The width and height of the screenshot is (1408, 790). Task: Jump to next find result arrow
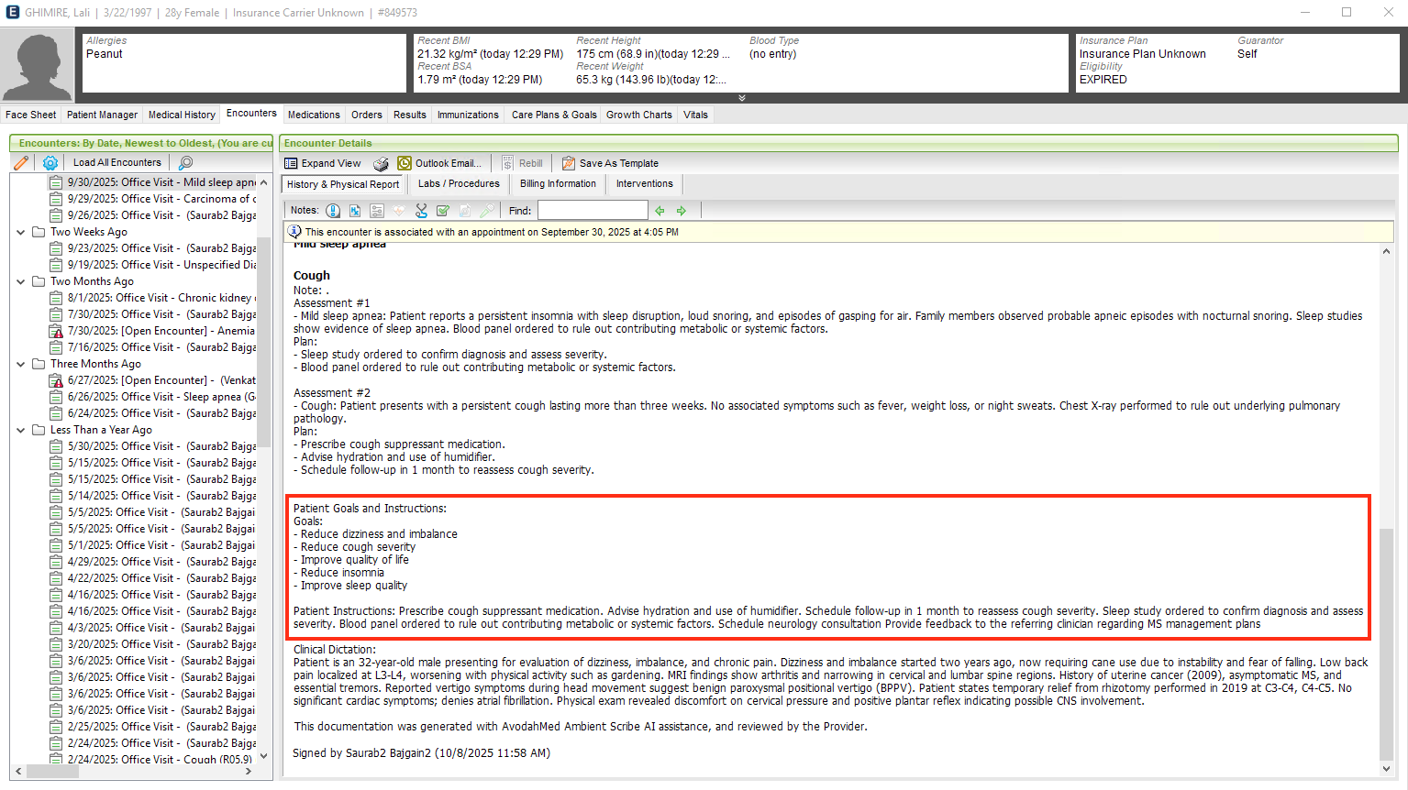coord(682,211)
